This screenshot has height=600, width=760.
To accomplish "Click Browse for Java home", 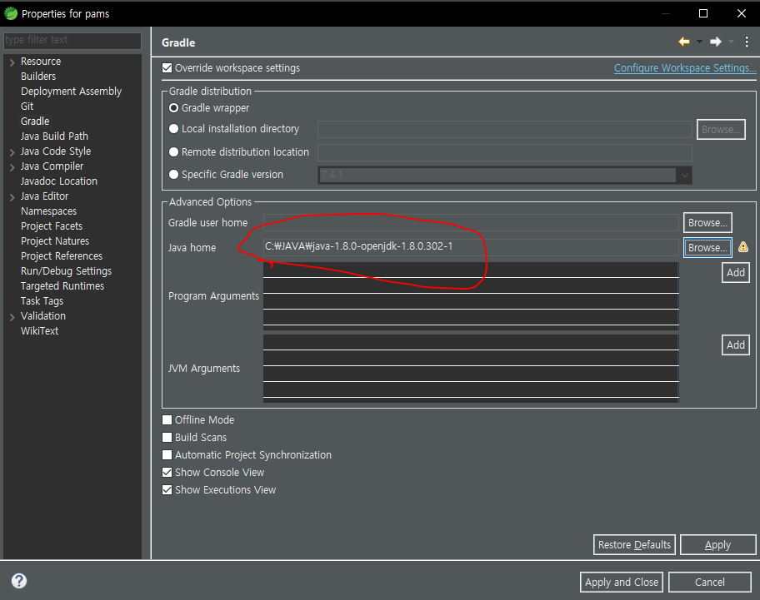I will pos(707,248).
